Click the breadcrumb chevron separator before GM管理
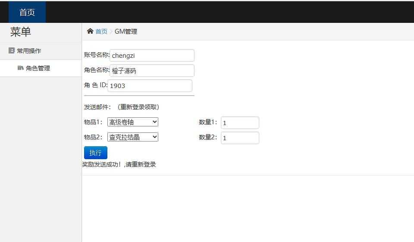 click(111, 31)
